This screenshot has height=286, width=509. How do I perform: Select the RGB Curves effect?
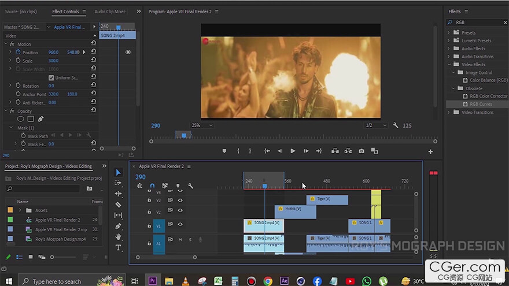click(x=481, y=104)
